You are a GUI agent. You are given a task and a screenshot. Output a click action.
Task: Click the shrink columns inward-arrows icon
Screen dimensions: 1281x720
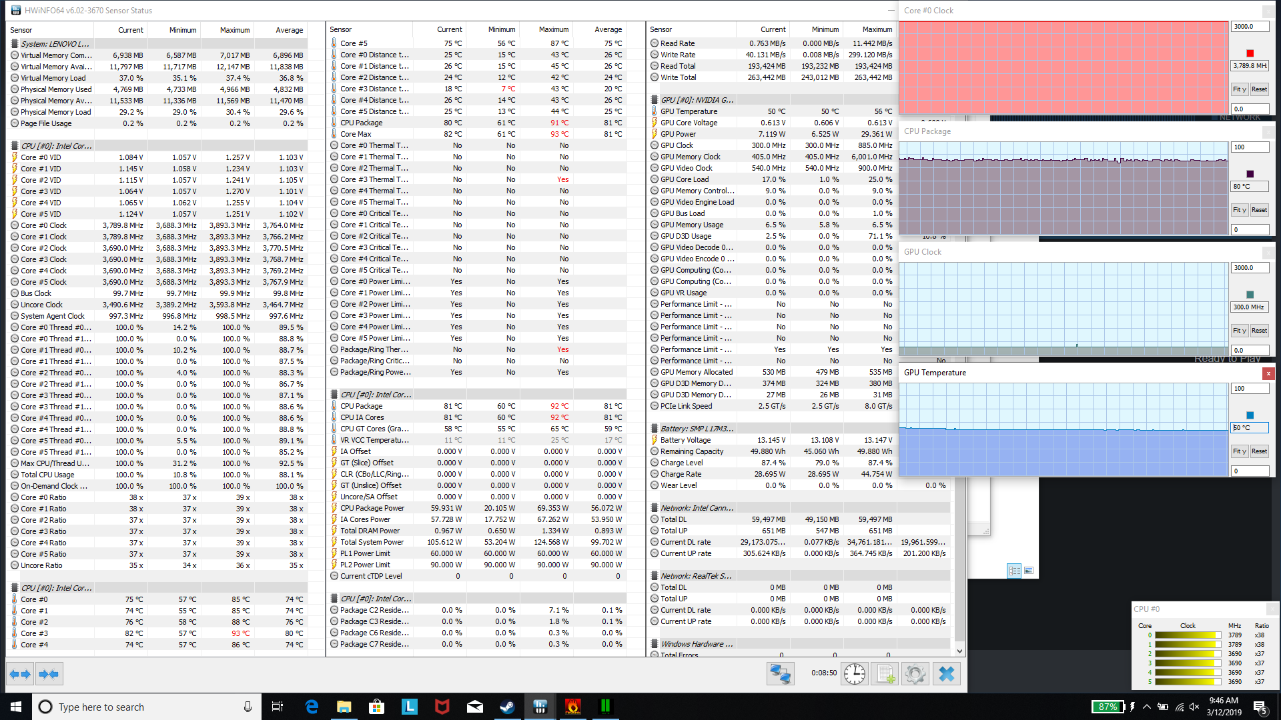[x=49, y=674]
